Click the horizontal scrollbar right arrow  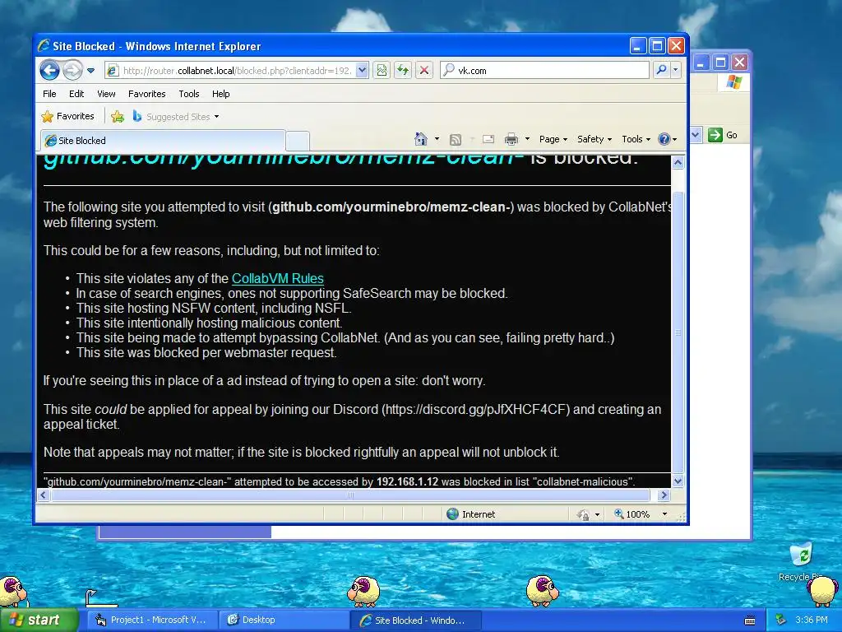pos(664,495)
